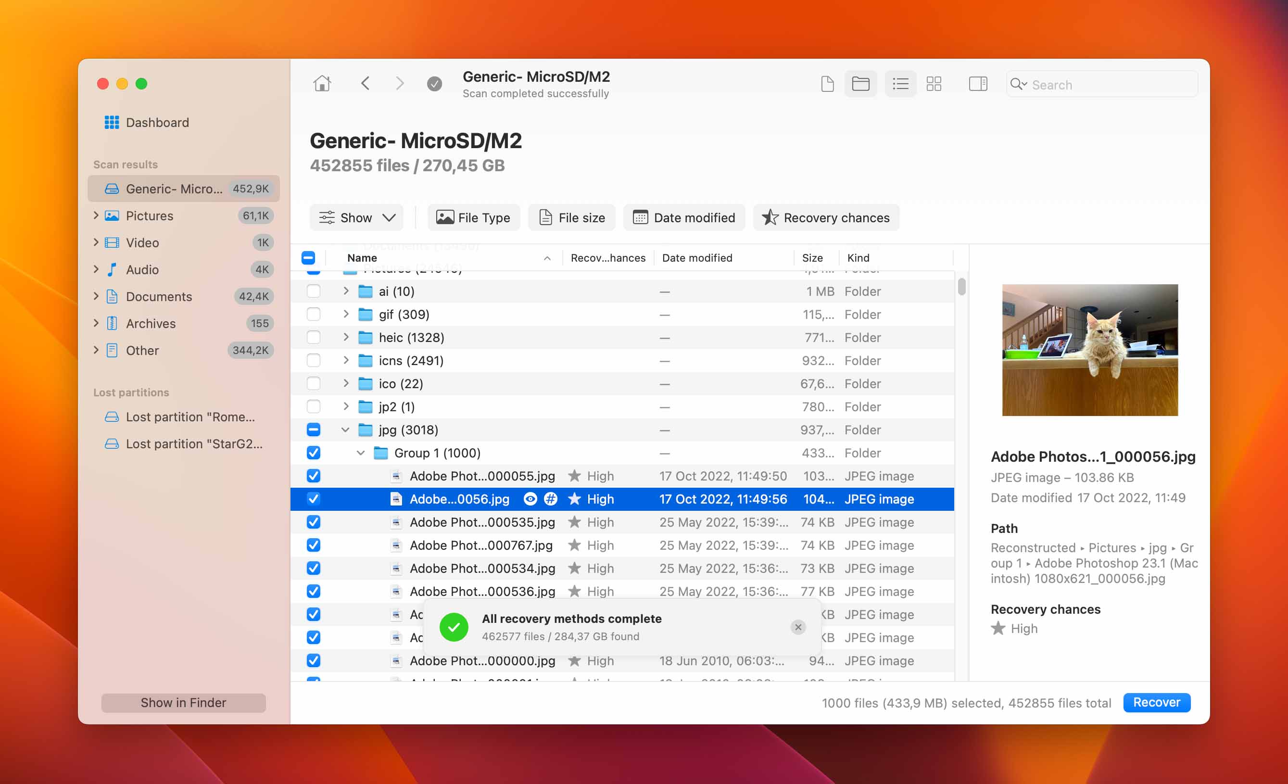Image resolution: width=1288 pixels, height=784 pixels.
Task: Expand the heic (1328) folder
Action: [345, 337]
